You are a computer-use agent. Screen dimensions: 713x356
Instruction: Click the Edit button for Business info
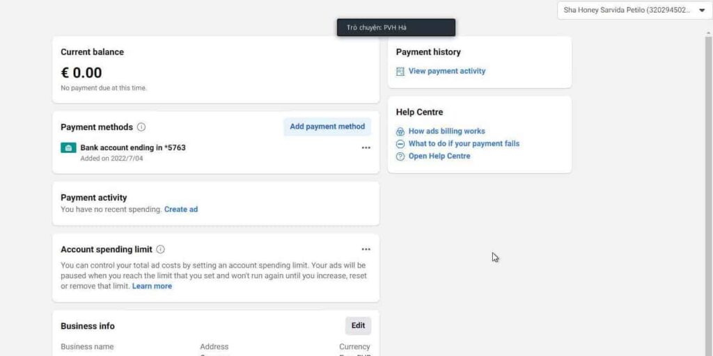[358, 325]
